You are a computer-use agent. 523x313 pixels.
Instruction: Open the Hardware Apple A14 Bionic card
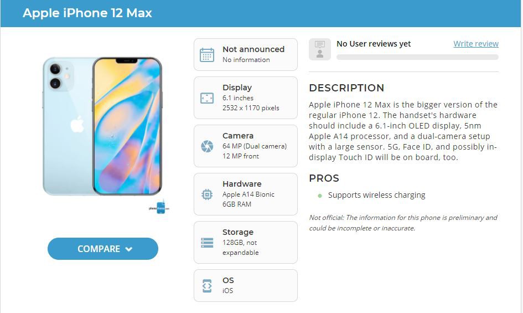246,194
